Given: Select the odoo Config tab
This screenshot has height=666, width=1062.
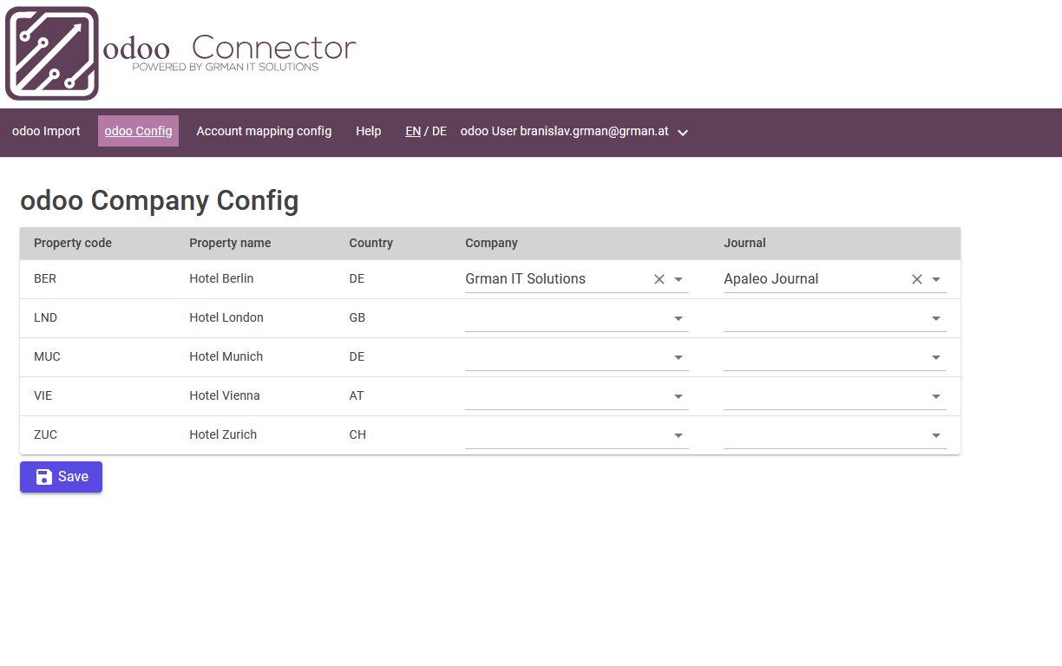Looking at the screenshot, I should tap(138, 131).
